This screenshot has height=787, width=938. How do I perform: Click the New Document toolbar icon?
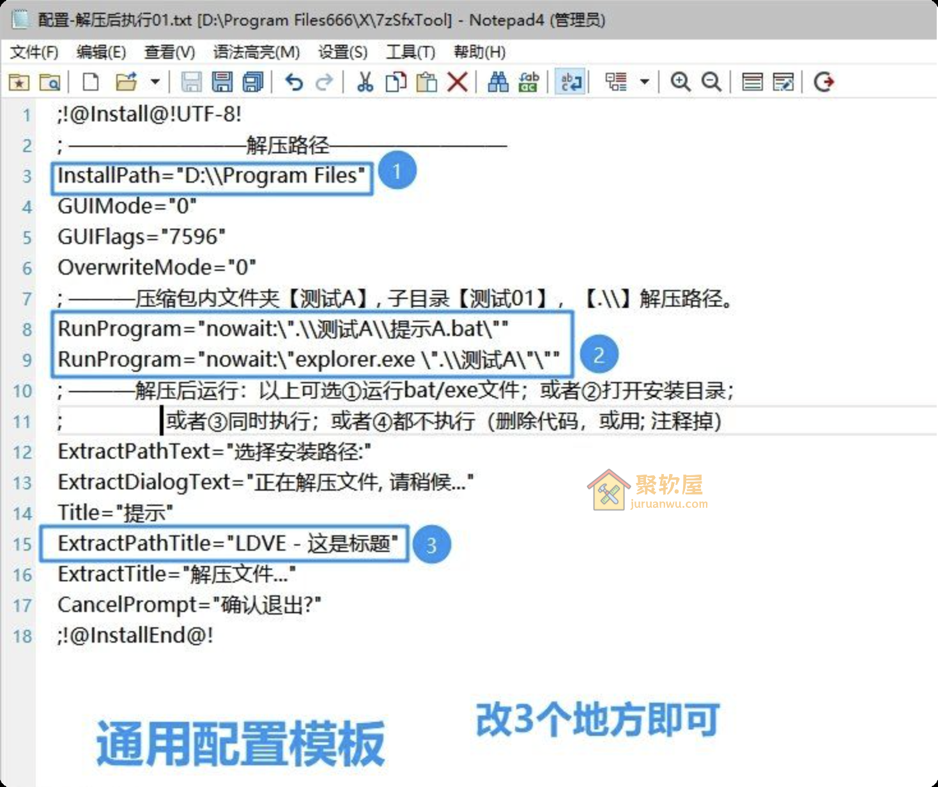89,82
